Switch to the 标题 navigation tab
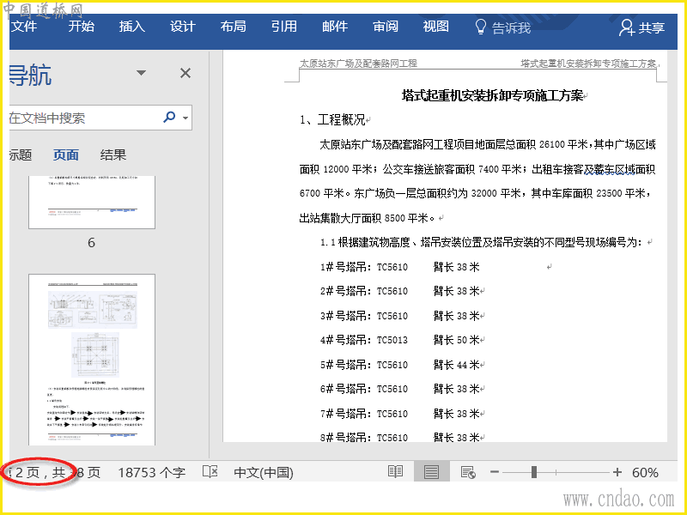The height and width of the screenshot is (515, 687). [20, 154]
